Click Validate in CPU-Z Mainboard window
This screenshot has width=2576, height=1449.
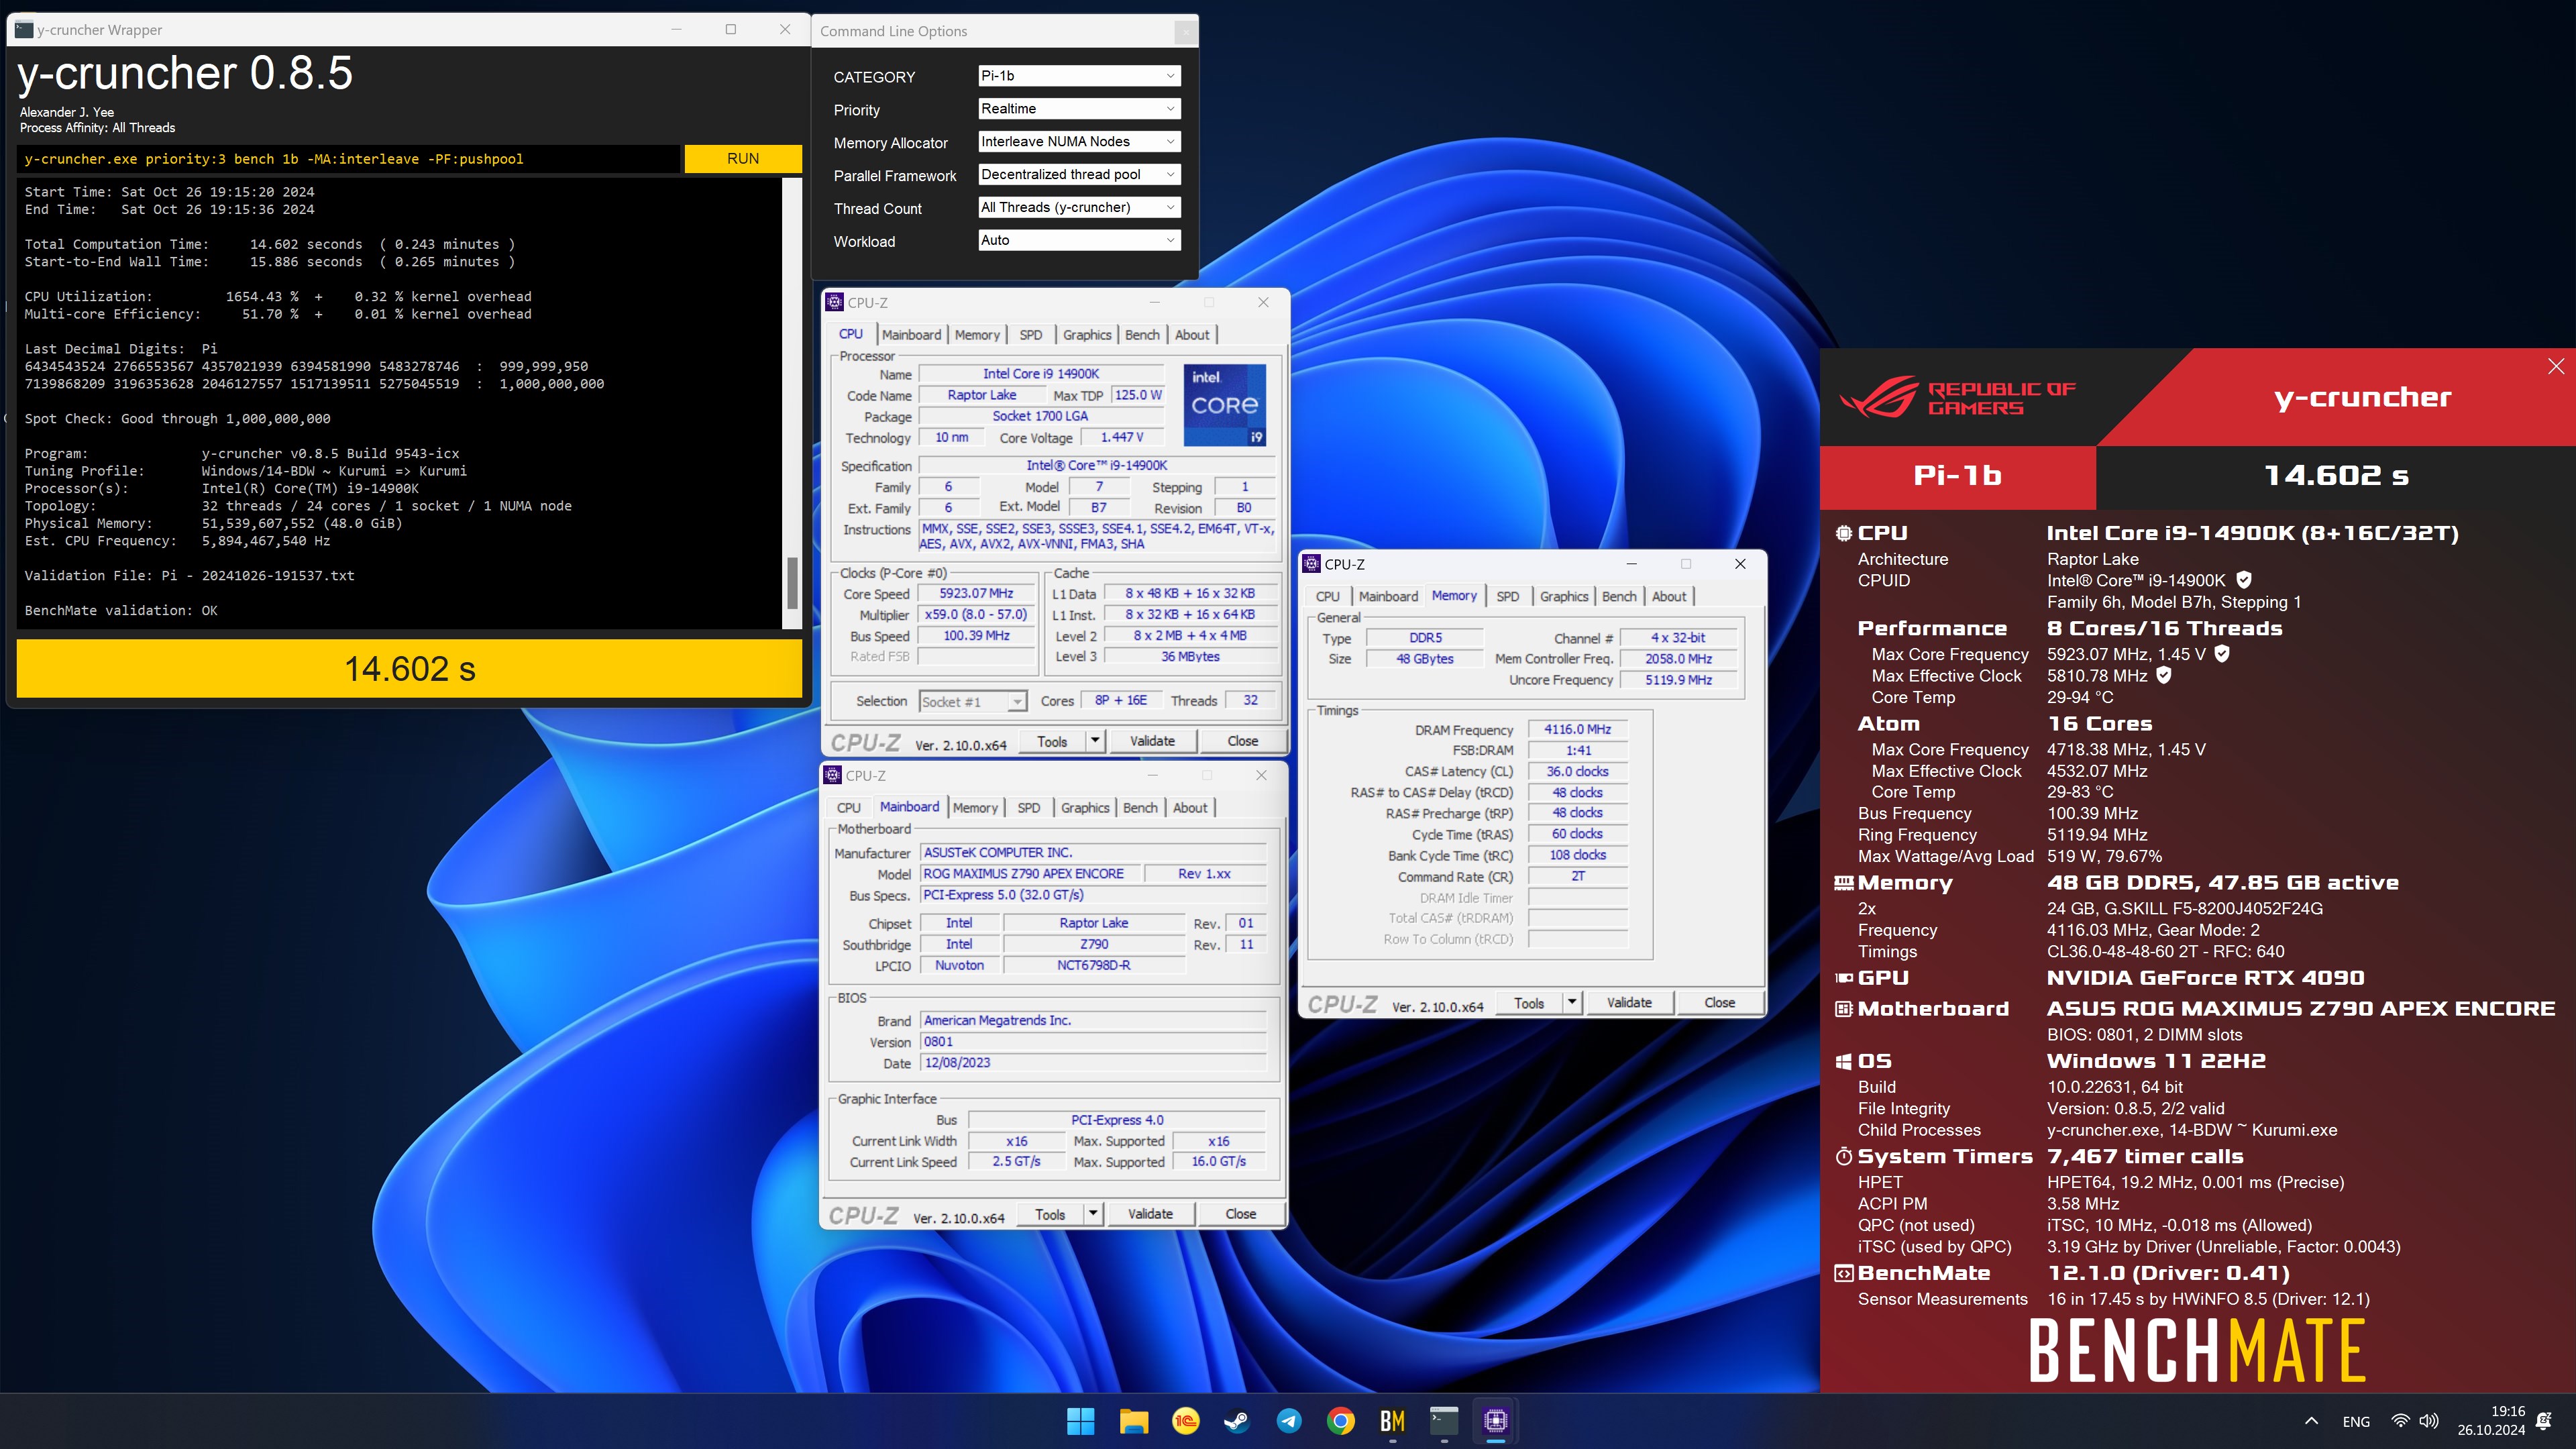pos(1150,1214)
